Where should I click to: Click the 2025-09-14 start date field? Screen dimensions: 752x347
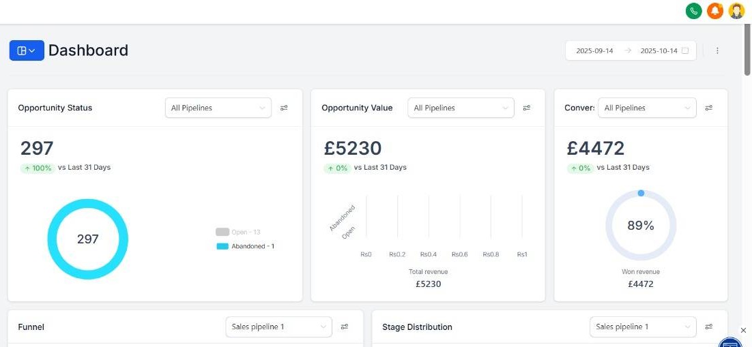(594, 51)
